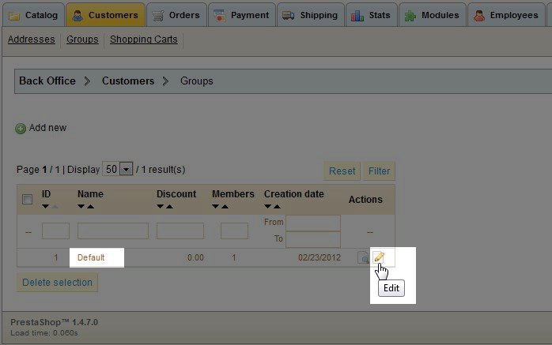Image resolution: width=552 pixels, height=345 pixels.
Task: Sort by Creation date descending arrow
Action: click(268, 207)
